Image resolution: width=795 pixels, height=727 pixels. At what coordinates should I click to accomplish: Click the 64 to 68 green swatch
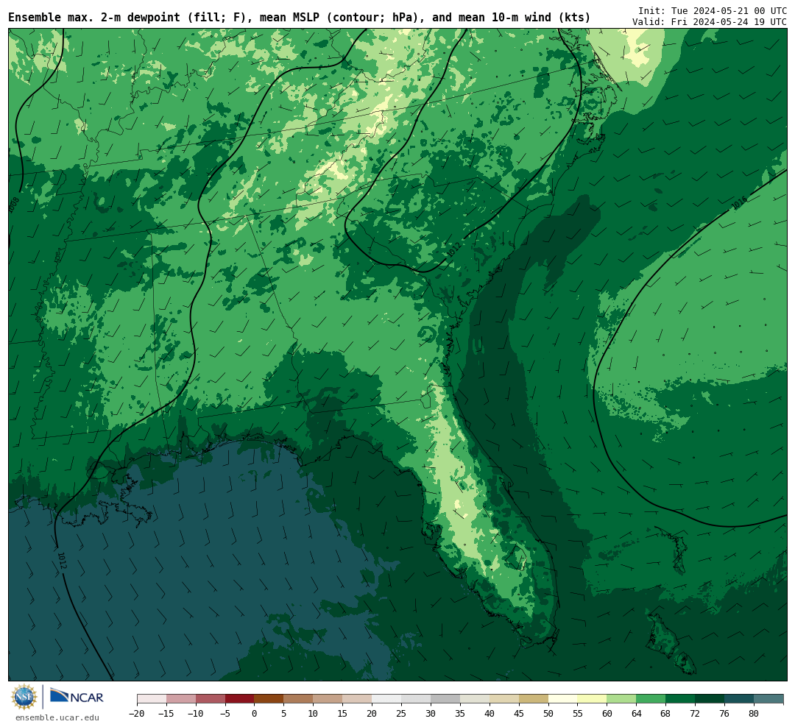tap(651, 698)
